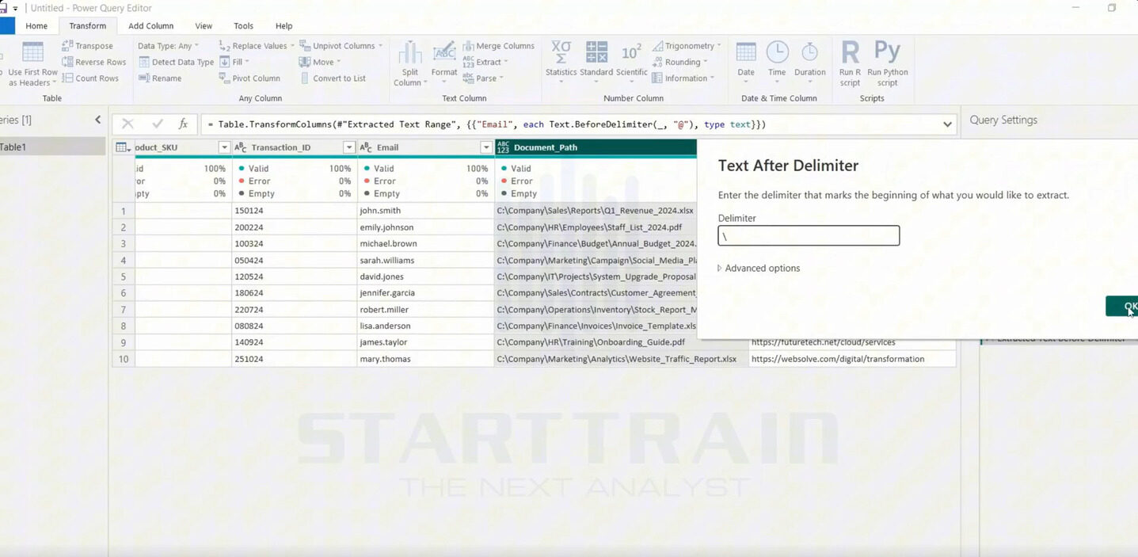Screen dimensions: 1138x557
Task: Click cell john.smith
Action: (x=425, y=211)
